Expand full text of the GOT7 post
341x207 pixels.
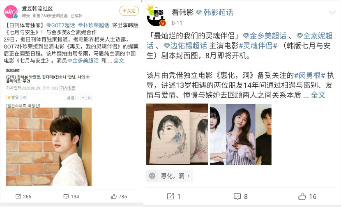(x=118, y=61)
